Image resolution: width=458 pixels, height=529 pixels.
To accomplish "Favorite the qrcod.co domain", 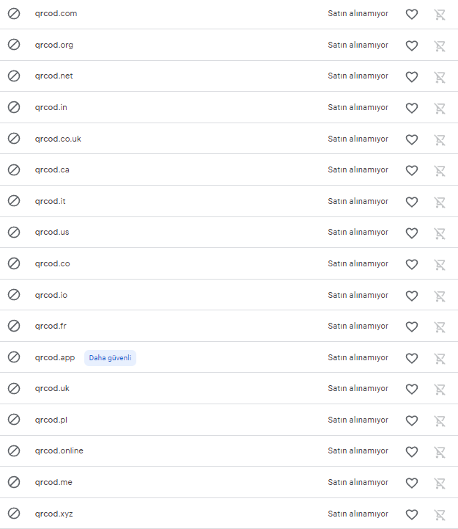I will point(412,264).
